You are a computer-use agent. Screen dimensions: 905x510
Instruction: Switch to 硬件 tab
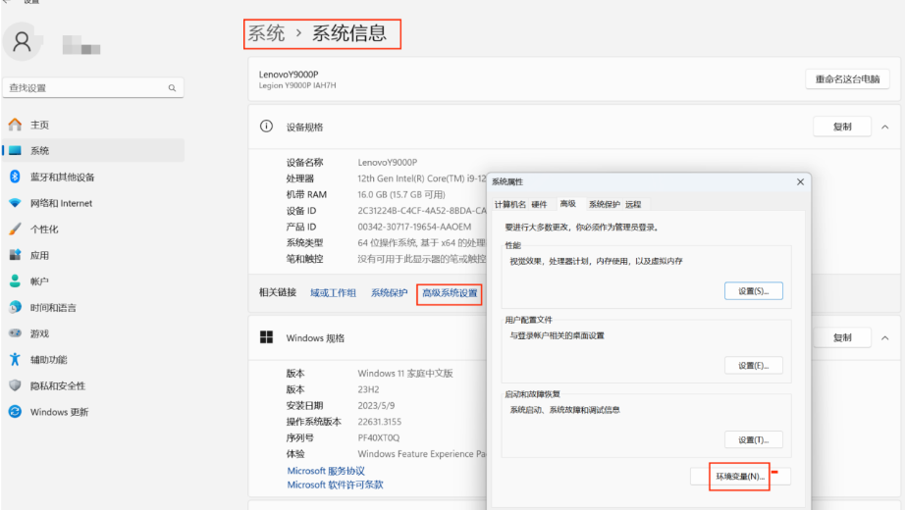click(539, 204)
